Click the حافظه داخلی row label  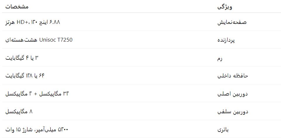tap(233, 76)
